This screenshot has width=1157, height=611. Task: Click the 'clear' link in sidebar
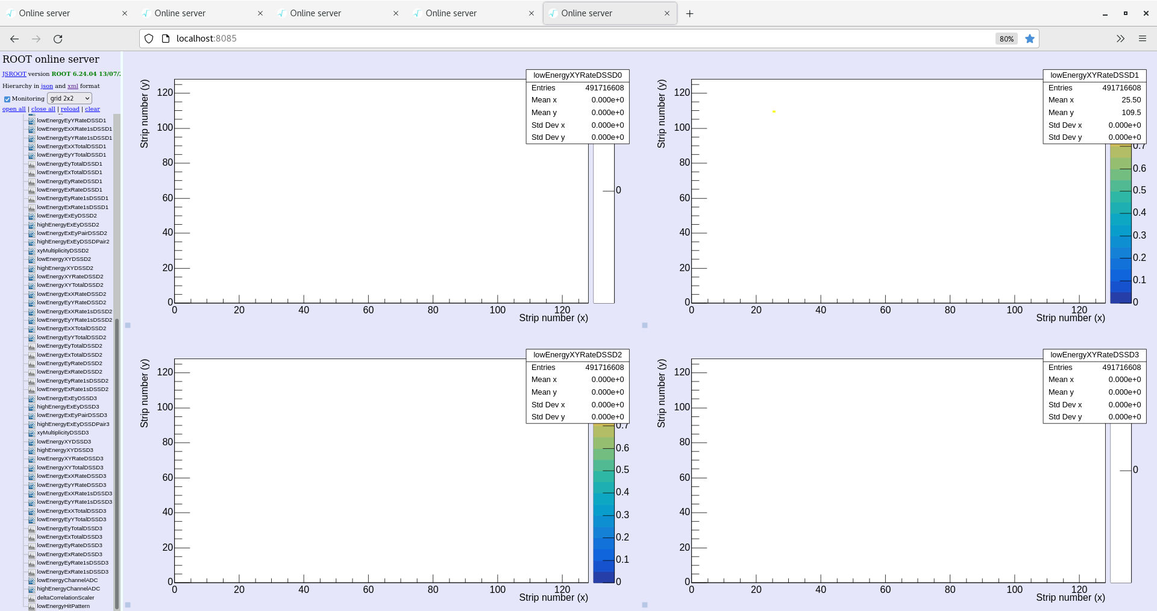coord(92,109)
